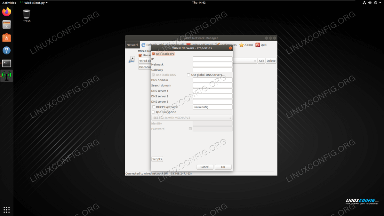Click the Disconnect button in the main window
384x216 pixels.
pyautogui.click(x=145, y=67)
